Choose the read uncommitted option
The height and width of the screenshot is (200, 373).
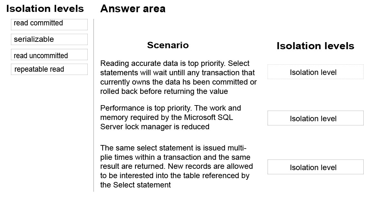click(x=49, y=55)
